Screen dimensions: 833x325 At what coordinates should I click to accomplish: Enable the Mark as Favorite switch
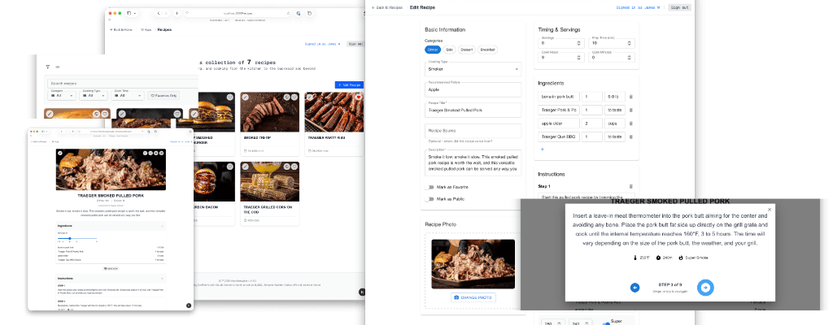pos(430,188)
